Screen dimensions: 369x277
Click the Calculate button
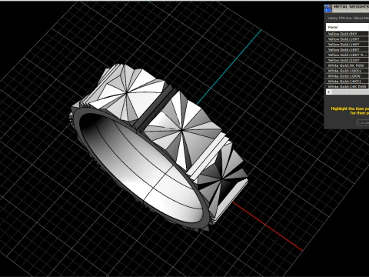(x=363, y=122)
